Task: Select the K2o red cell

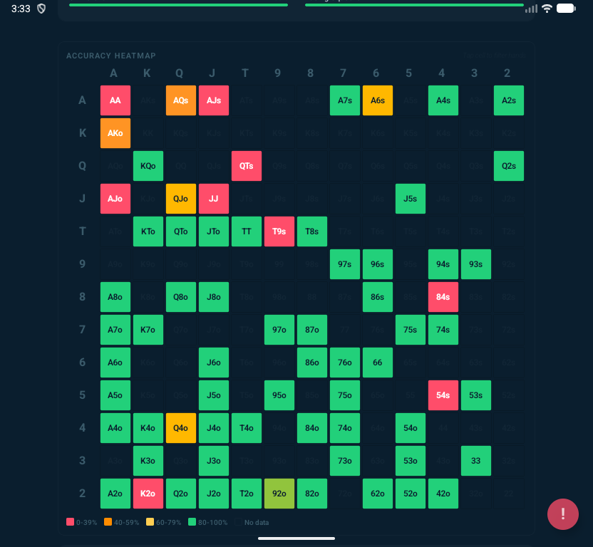Action: pos(148,494)
